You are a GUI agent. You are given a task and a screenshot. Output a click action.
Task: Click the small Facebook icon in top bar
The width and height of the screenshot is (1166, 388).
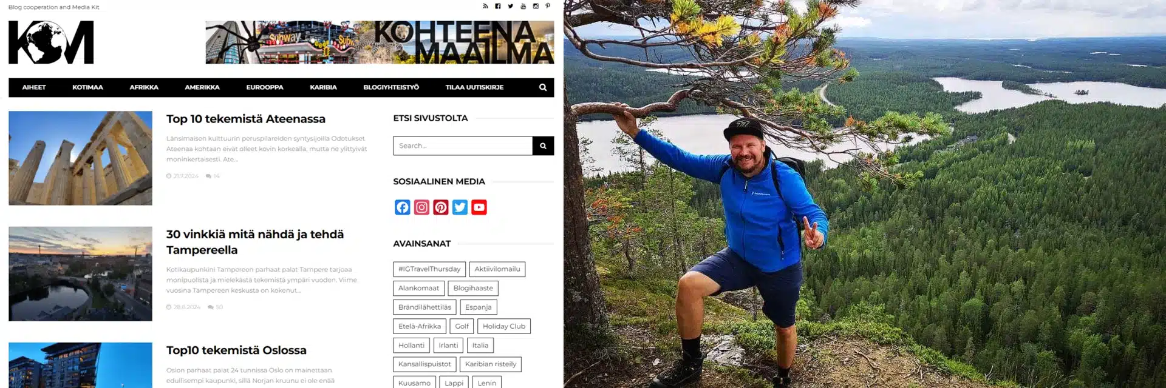pos(498,6)
